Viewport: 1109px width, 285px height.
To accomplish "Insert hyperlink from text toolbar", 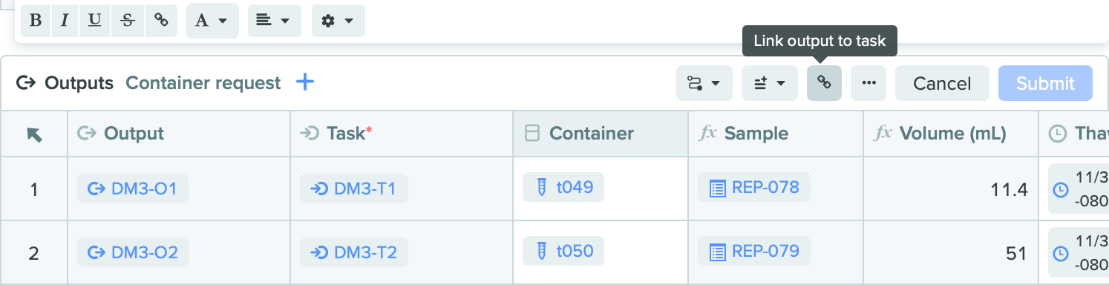I will 160,21.
